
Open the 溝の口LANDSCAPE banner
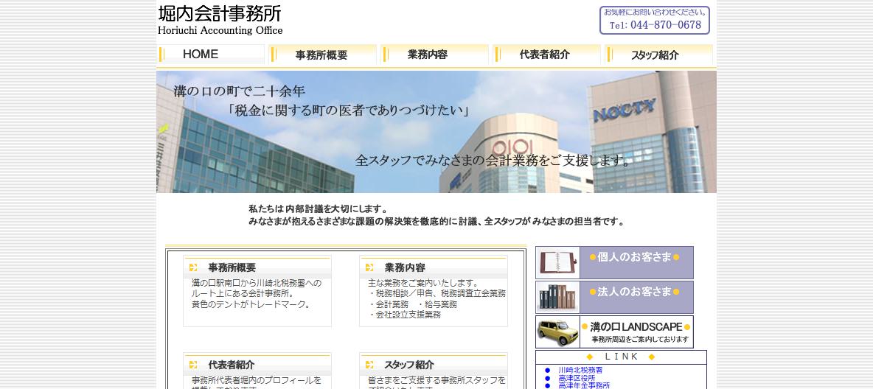pyautogui.click(x=615, y=332)
